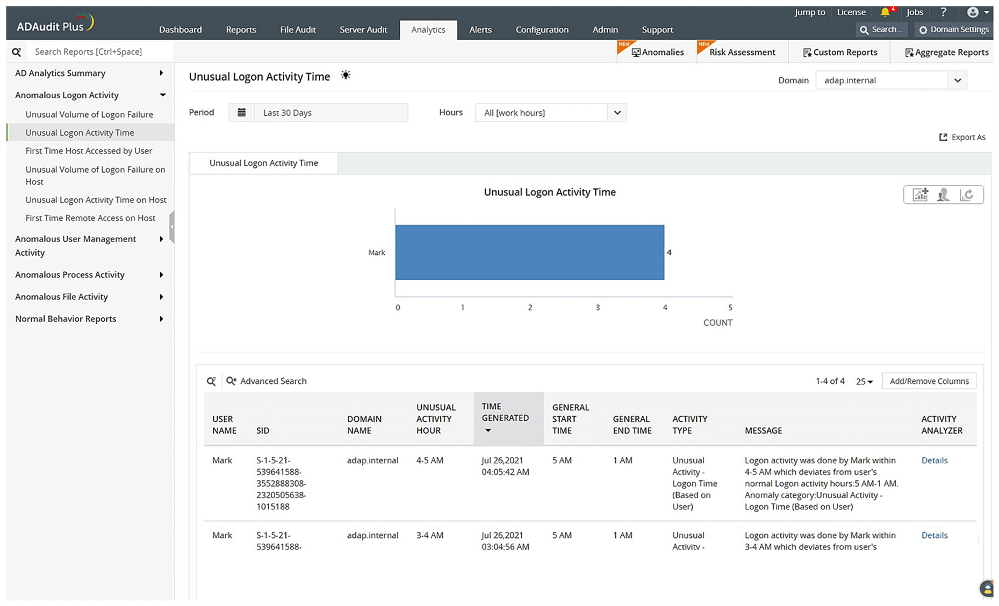Image resolution: width=999 pixels, height=606 pixels.
Task: Click the Add/Remove Columns button
Action: point(929,381)
